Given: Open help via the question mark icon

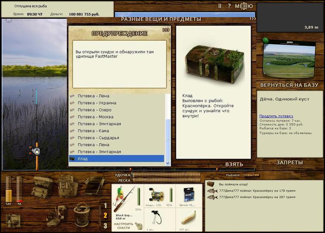Looking at the screenshot, I should (229, 6).
